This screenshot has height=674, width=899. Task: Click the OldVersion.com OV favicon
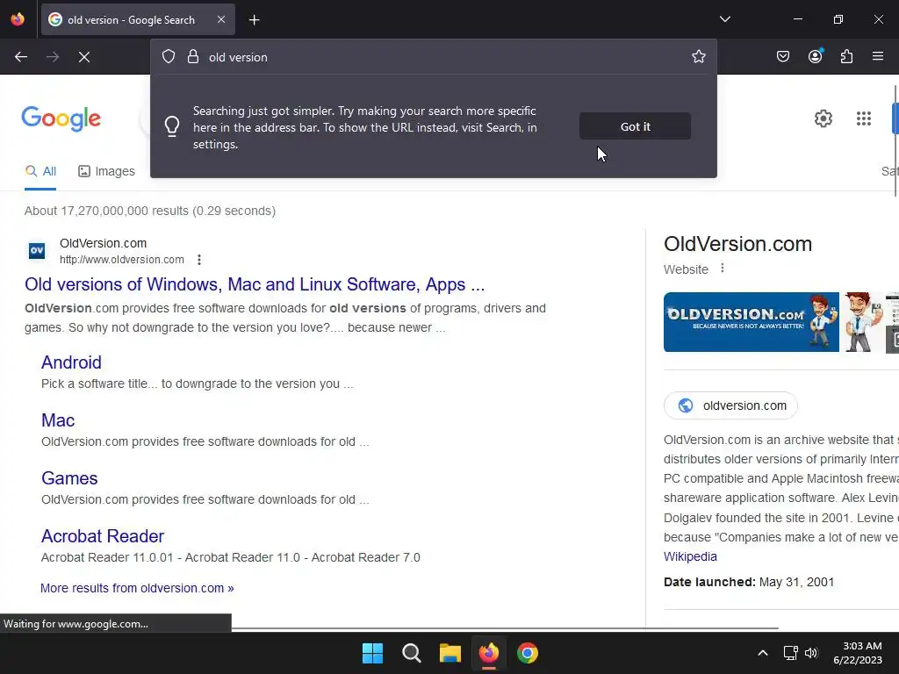[37, 250]
